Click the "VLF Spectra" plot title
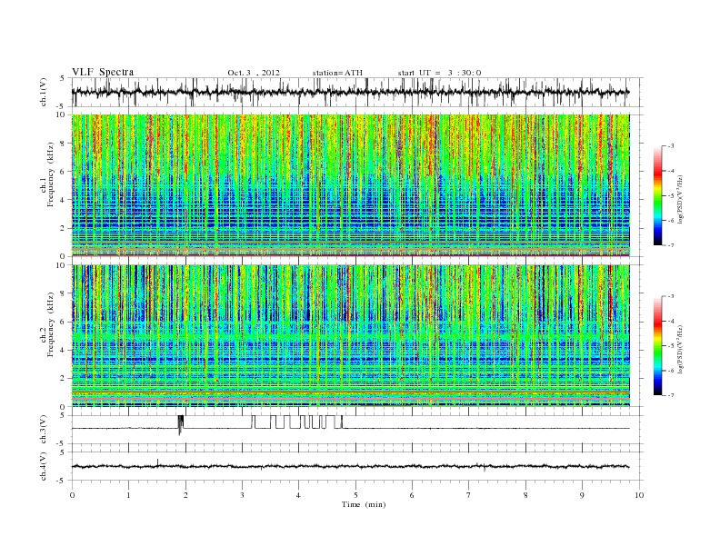Screen dimensions: 720x556 coord(103,72)
